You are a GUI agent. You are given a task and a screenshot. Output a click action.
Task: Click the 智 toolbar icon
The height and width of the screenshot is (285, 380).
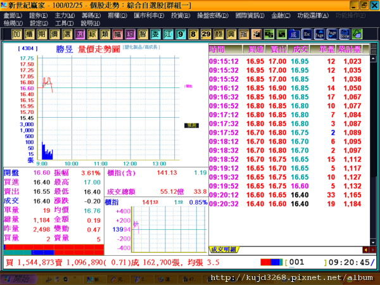point(142,34)
